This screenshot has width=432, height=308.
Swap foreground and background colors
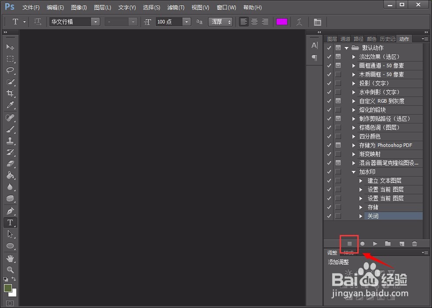pyautogui.click(x=14, y=279)
